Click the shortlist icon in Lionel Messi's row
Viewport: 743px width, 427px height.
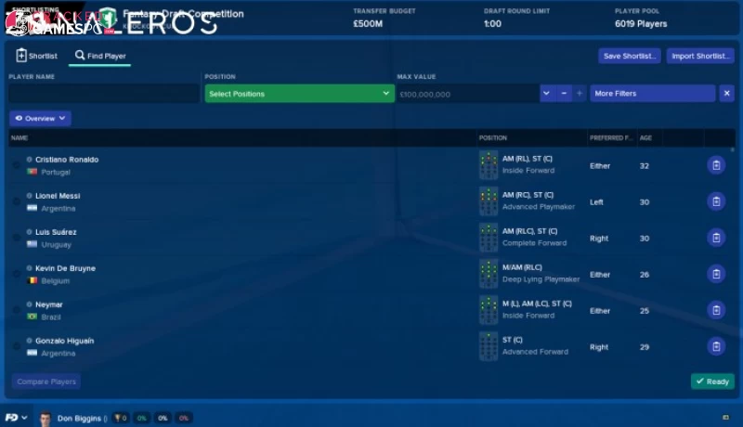click(x=716, y=201)
